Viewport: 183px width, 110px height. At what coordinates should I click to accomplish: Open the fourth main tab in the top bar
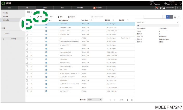(62, 8)
